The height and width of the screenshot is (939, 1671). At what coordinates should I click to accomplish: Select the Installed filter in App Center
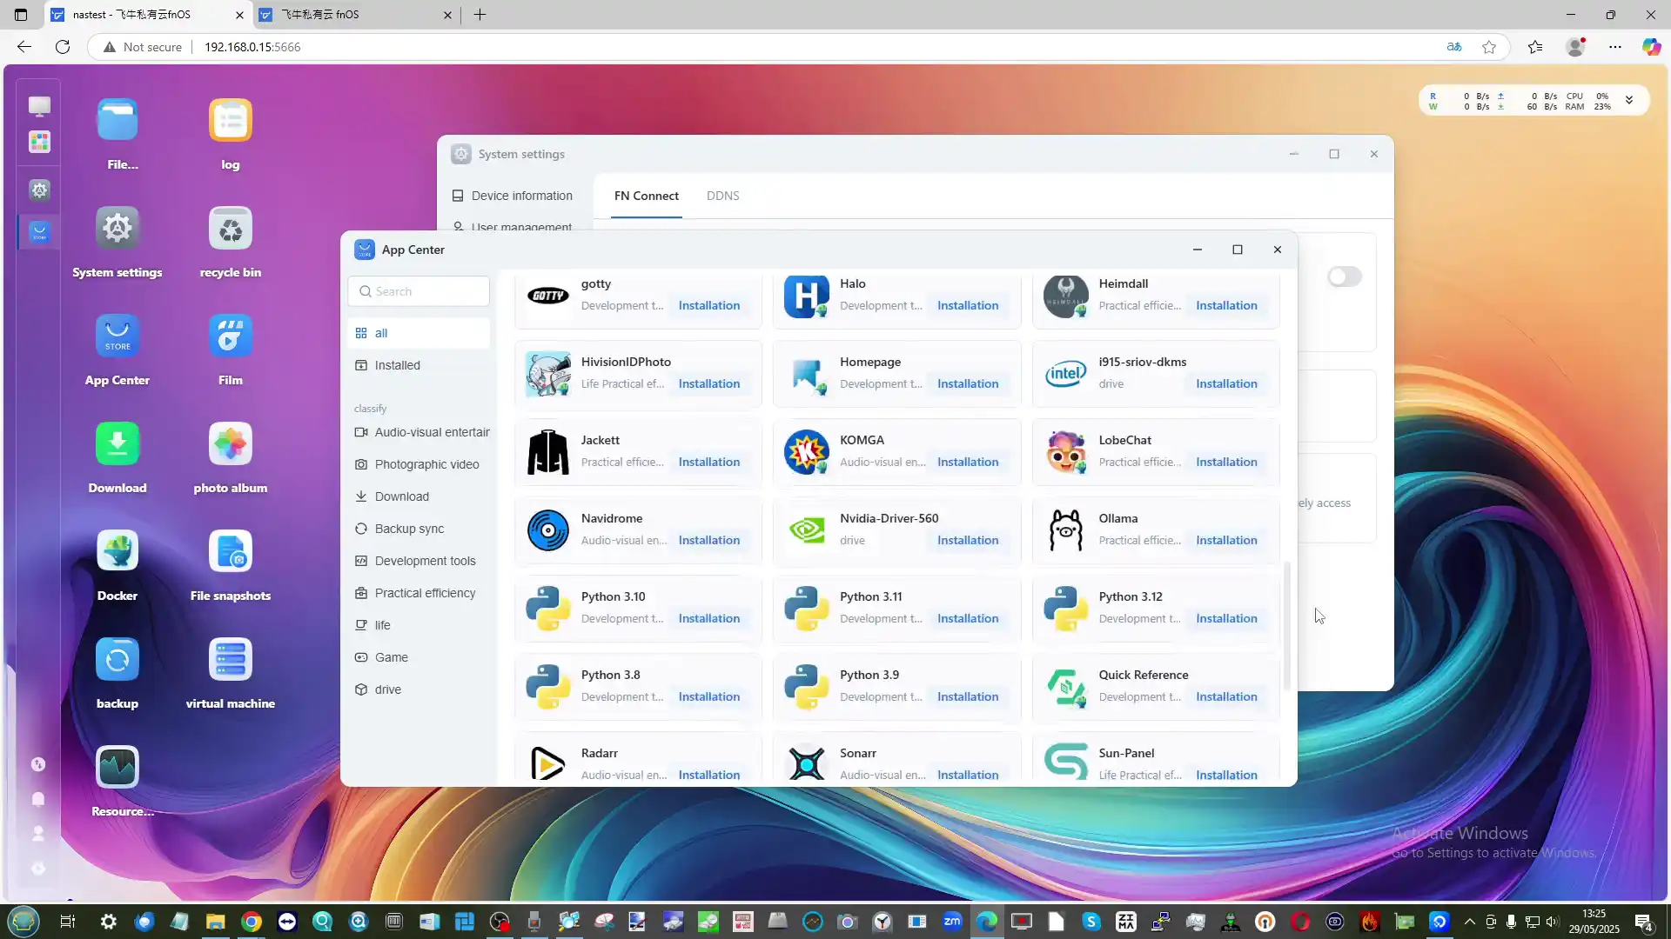pos(419,365)
